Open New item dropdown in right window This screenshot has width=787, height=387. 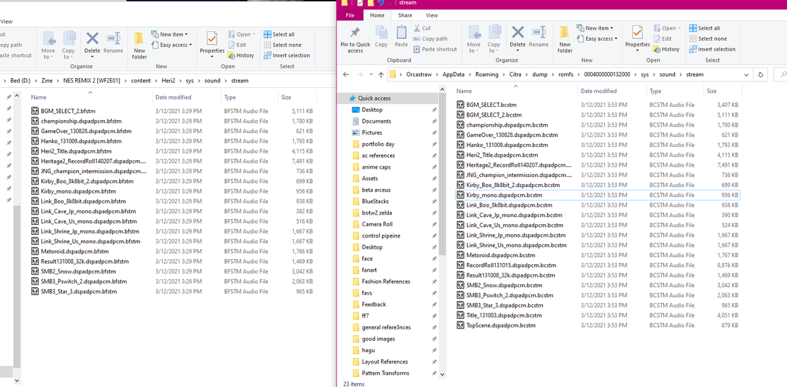click(x=595, y=28)
